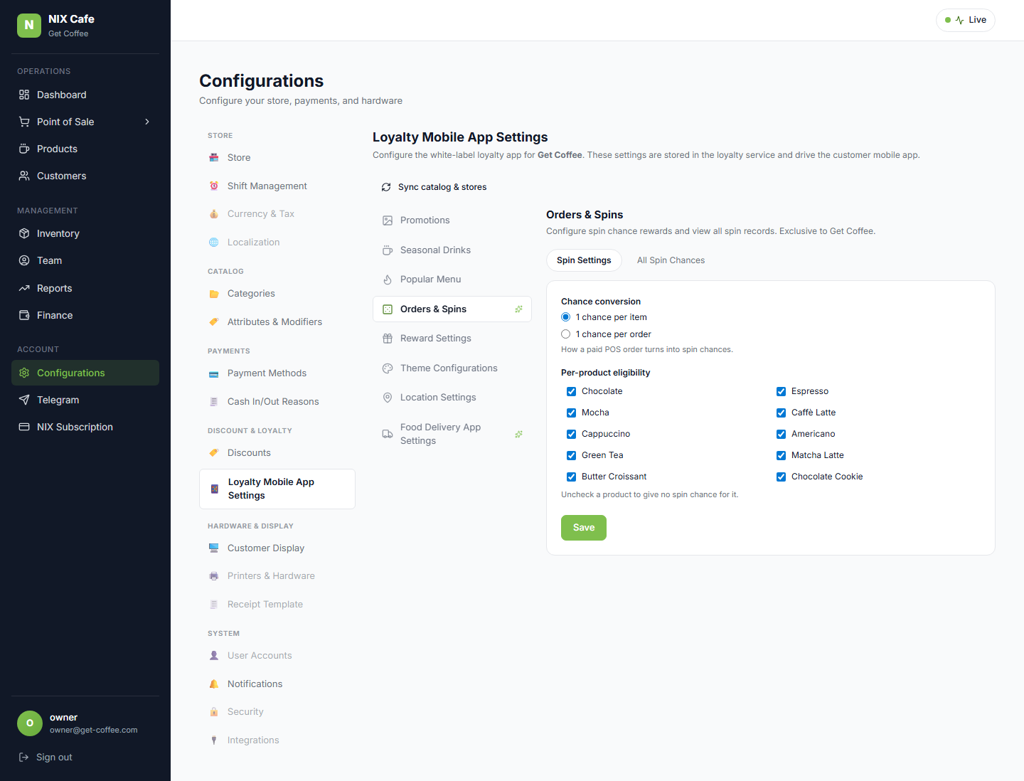Screen dimensions: 1024x781
Task: Click the Sign out arrow icon
Action: pos(23,757)
